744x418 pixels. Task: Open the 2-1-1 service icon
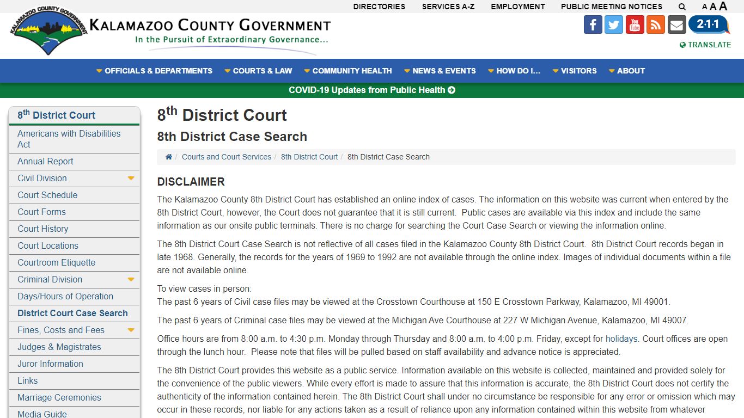click(x=709, y=24)
